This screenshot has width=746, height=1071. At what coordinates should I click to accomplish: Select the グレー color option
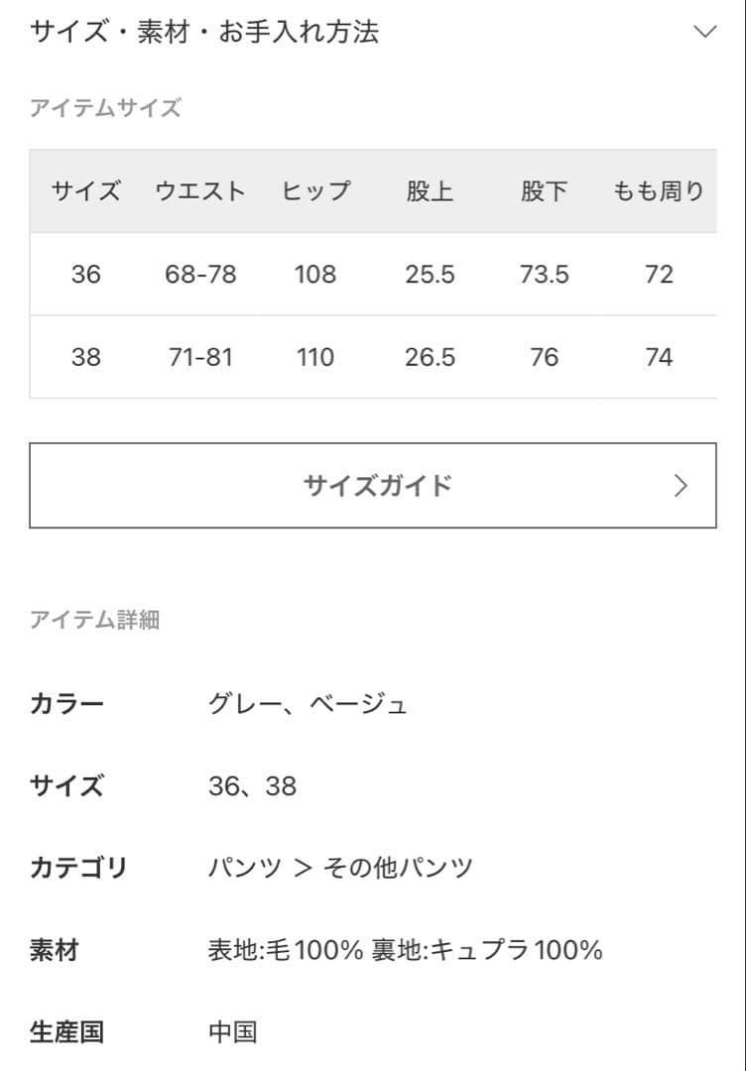tap(242, 704)
